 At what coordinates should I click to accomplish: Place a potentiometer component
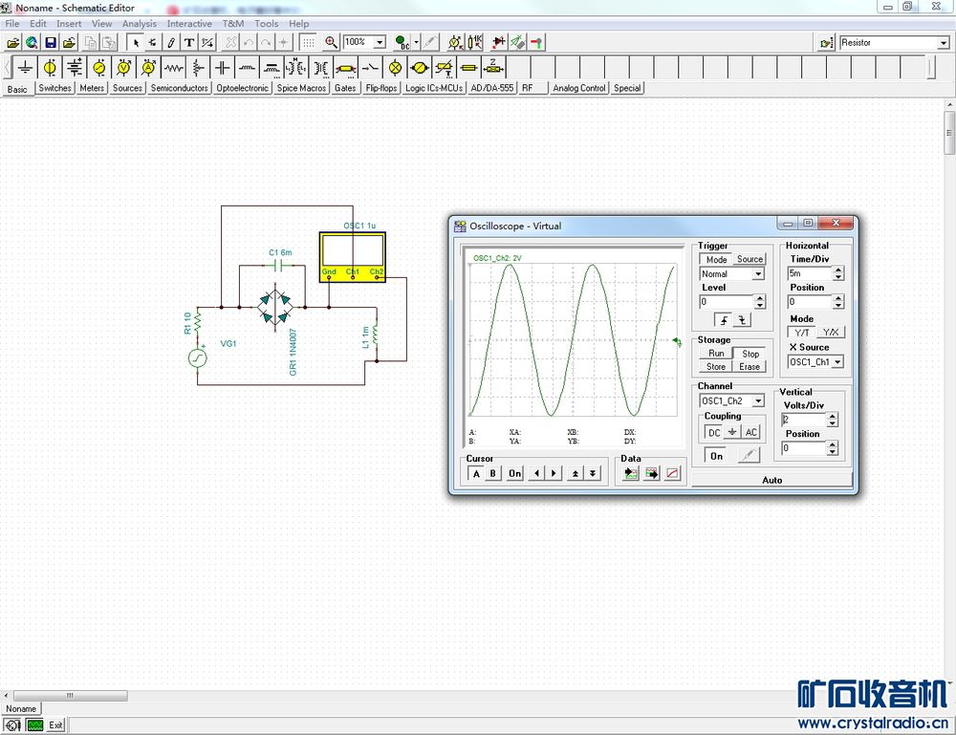[x=198, y=68]
